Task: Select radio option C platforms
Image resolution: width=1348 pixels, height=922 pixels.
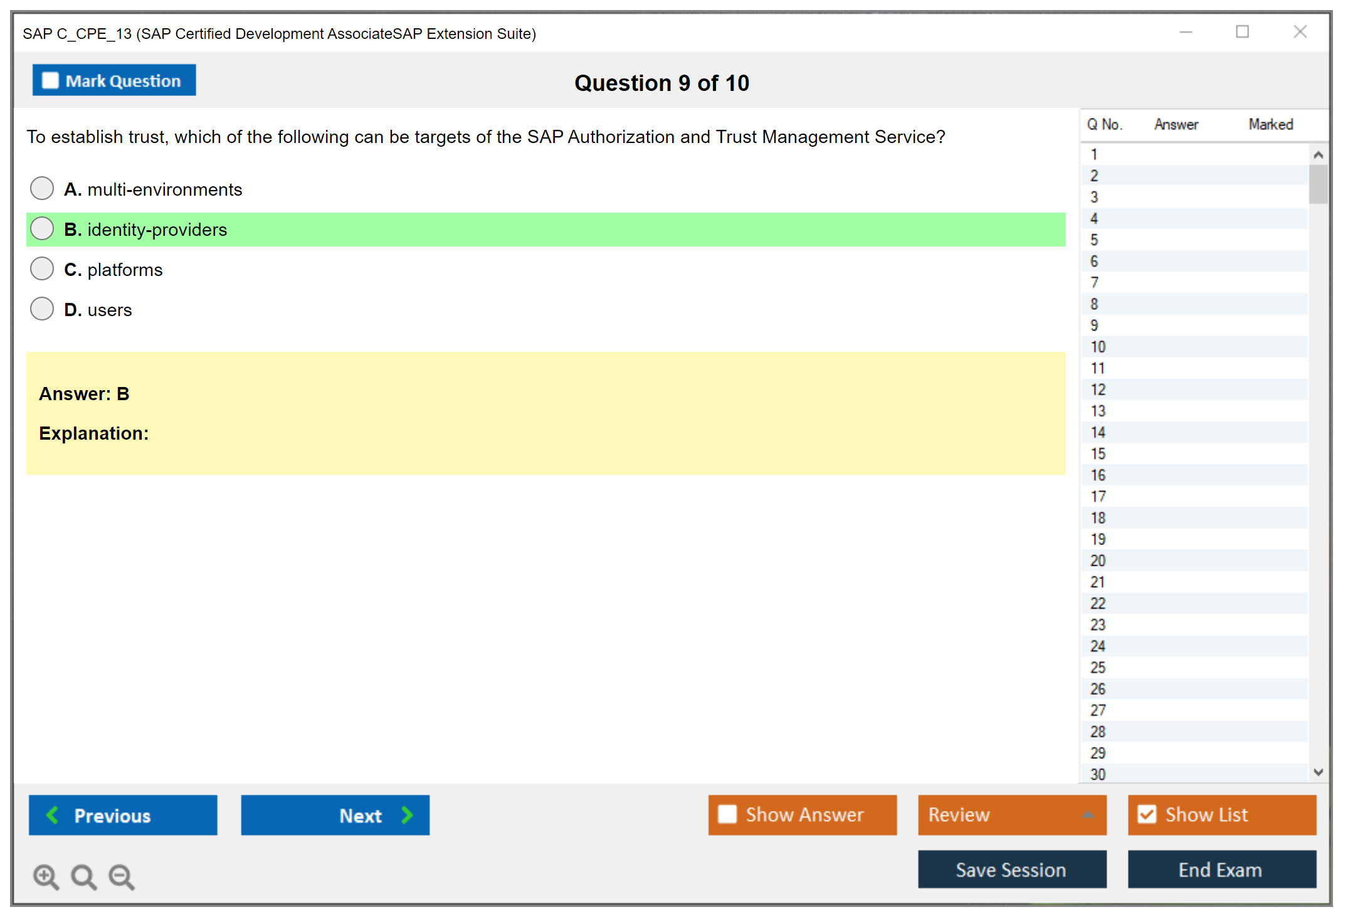Action: (x=42, y=268)
